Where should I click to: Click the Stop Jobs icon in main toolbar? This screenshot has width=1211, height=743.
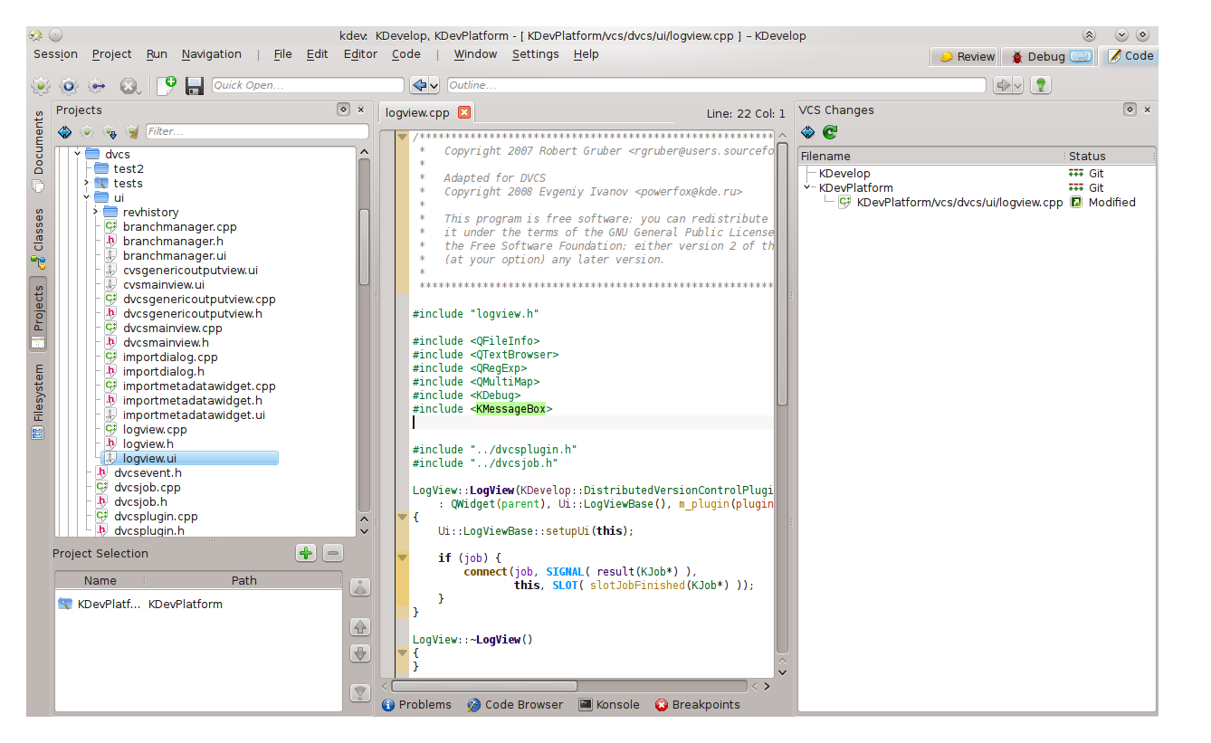click(129, 86)
